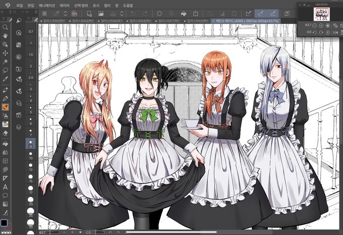Viewport: 343px width, 235px height.
Task: Zoom in with Navigator plus button
Action: [321, 26]
